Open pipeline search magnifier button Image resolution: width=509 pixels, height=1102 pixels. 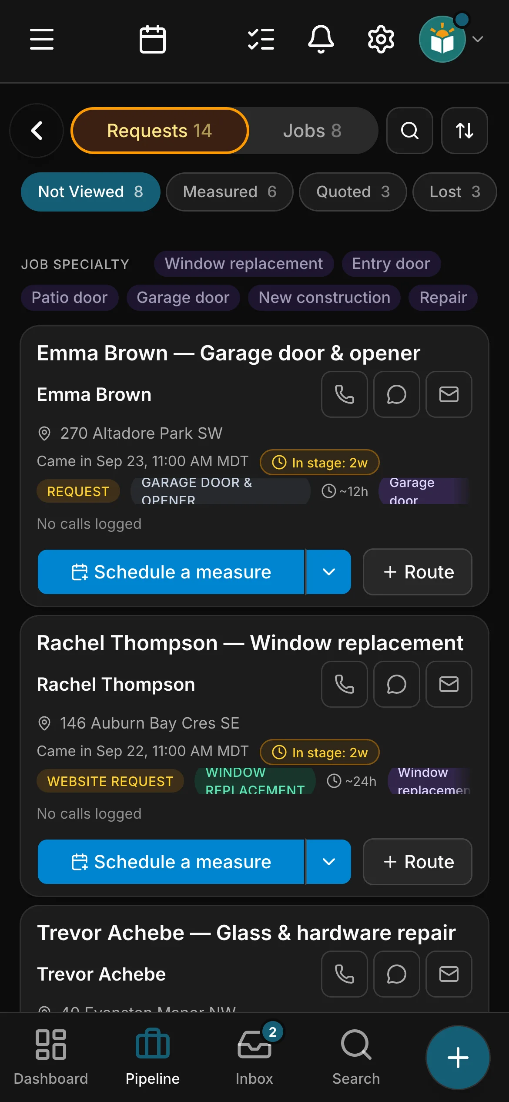point(410,131)
